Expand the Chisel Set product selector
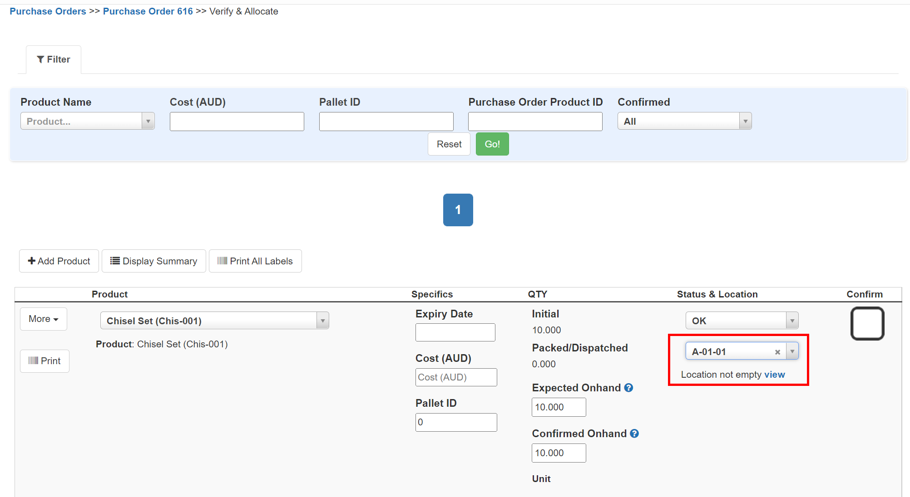The height and width of the screenshot is (497, 910). 214,321
